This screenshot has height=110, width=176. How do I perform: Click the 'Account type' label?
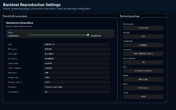[128, 41]
